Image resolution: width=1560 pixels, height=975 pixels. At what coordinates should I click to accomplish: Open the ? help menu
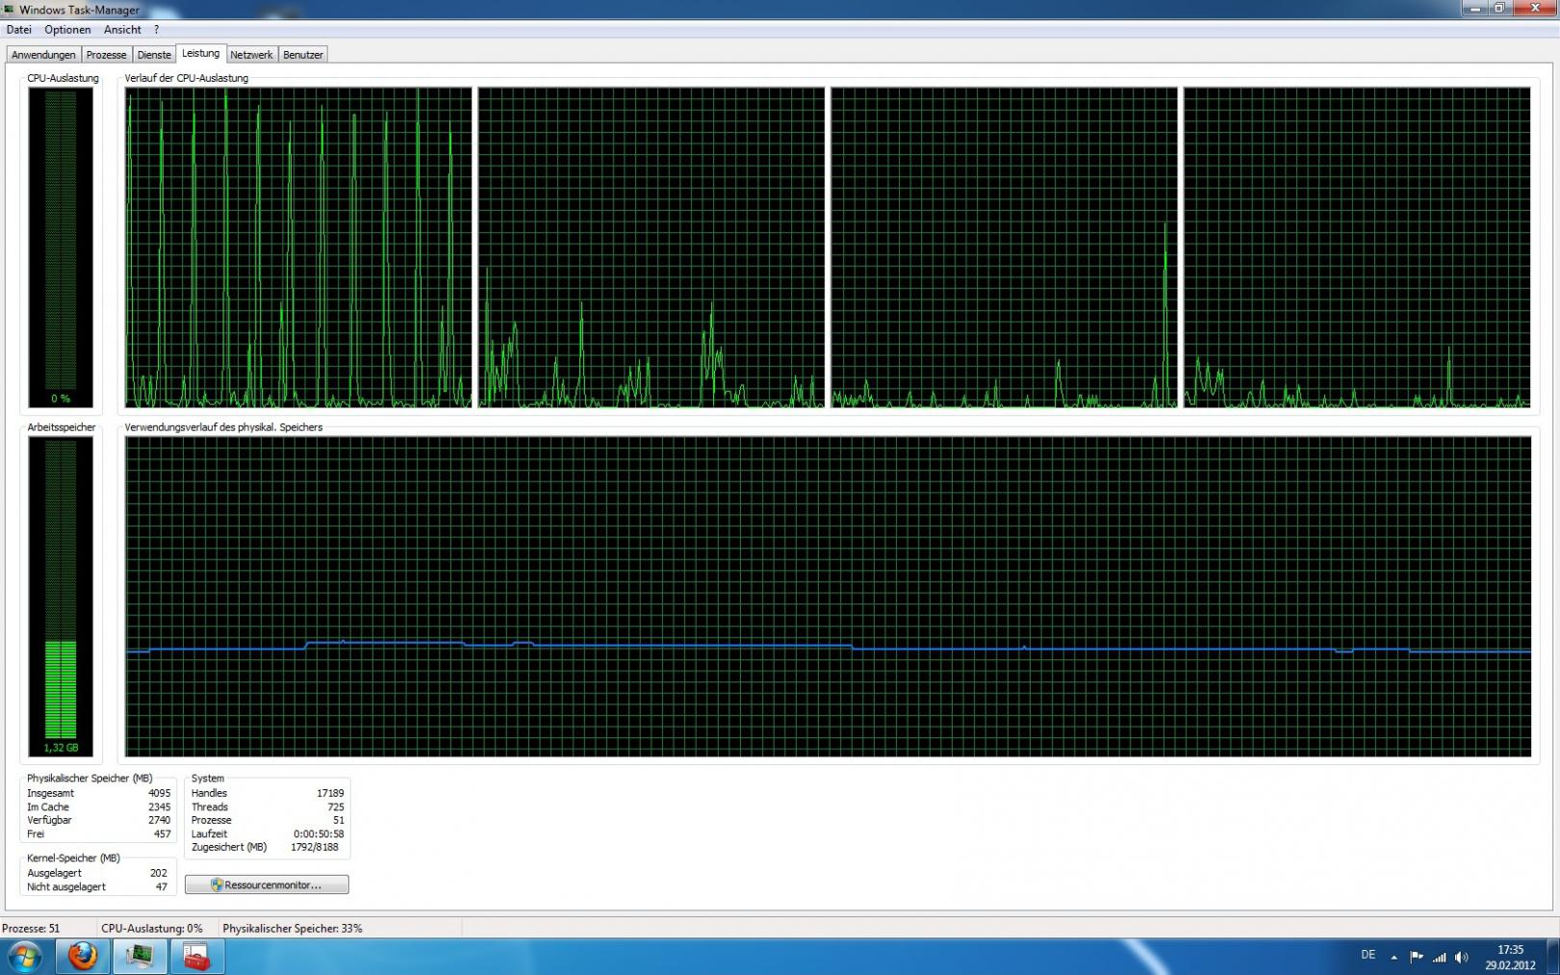point(156,30)
